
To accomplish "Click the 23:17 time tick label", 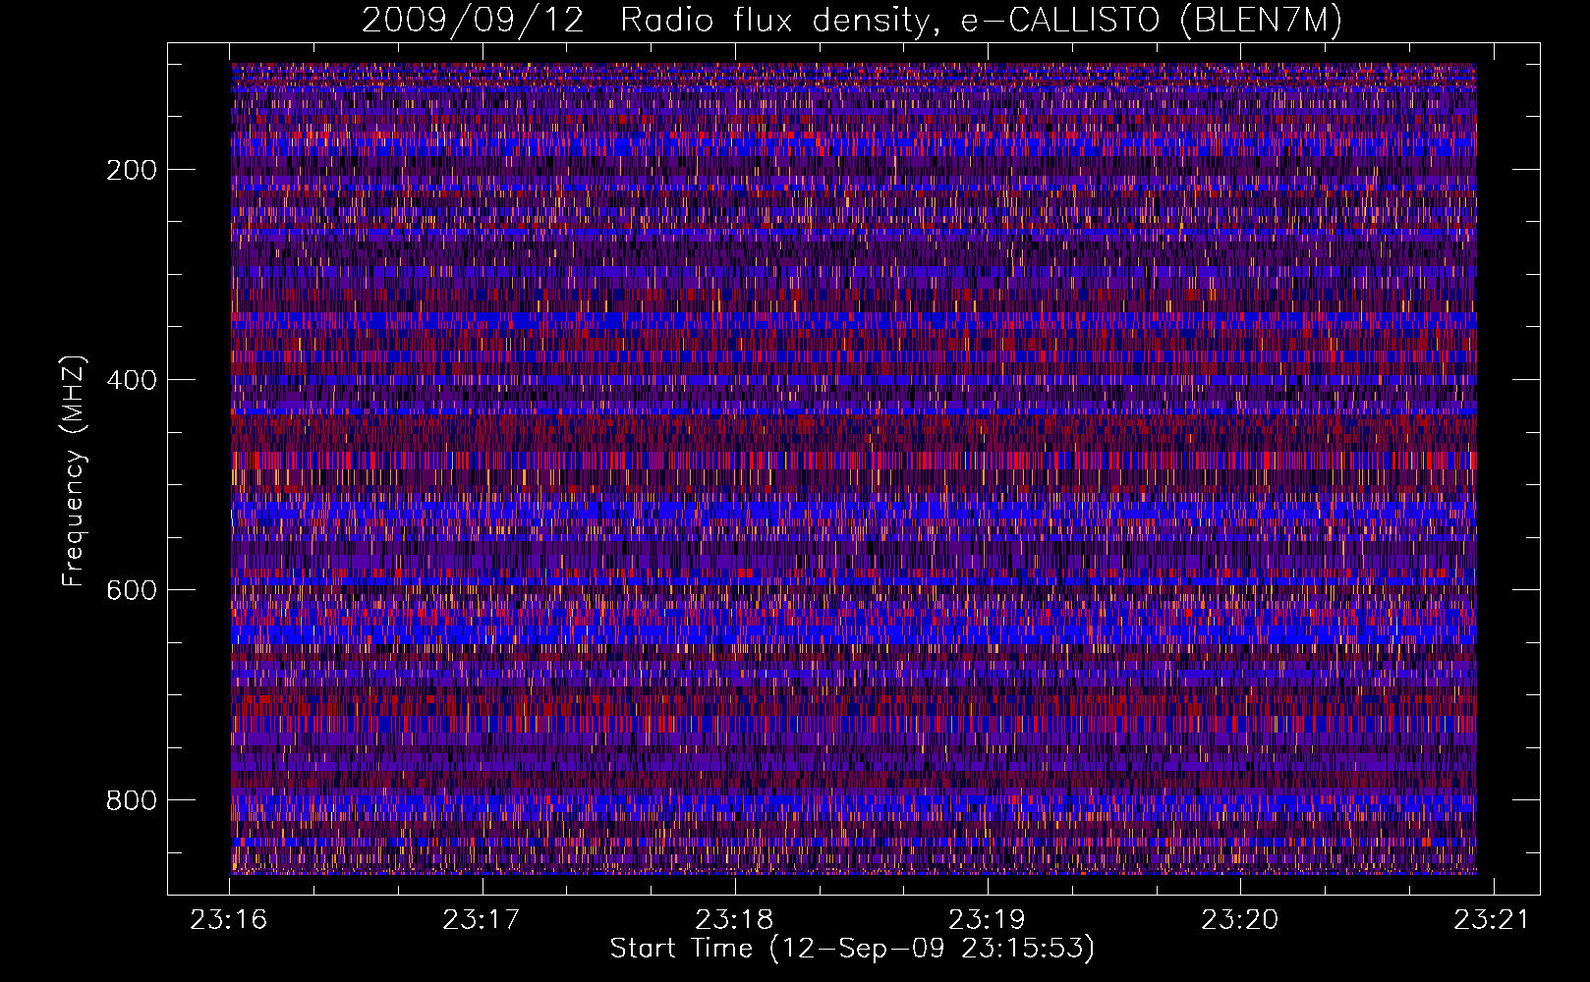I will (482, 919).
